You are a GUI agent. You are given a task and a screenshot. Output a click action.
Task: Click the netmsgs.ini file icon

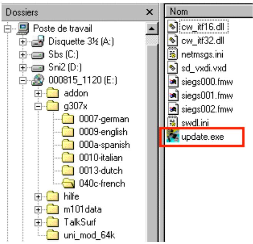tap(173, 54)
